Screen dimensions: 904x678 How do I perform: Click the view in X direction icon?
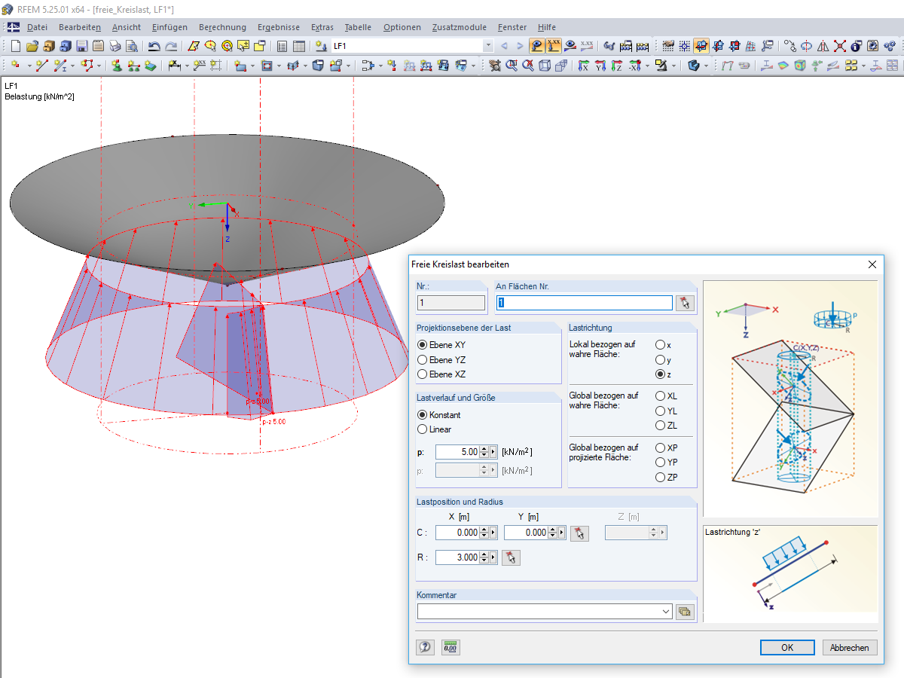583,66
